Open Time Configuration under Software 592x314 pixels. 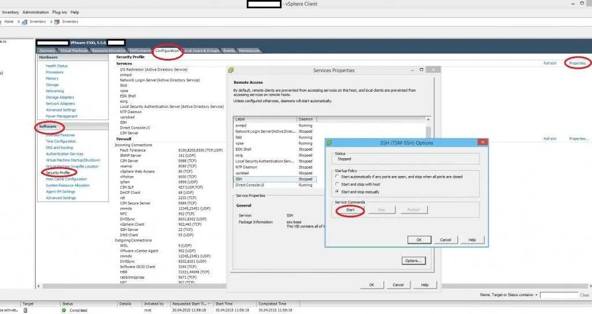click(x=60, y=141)
